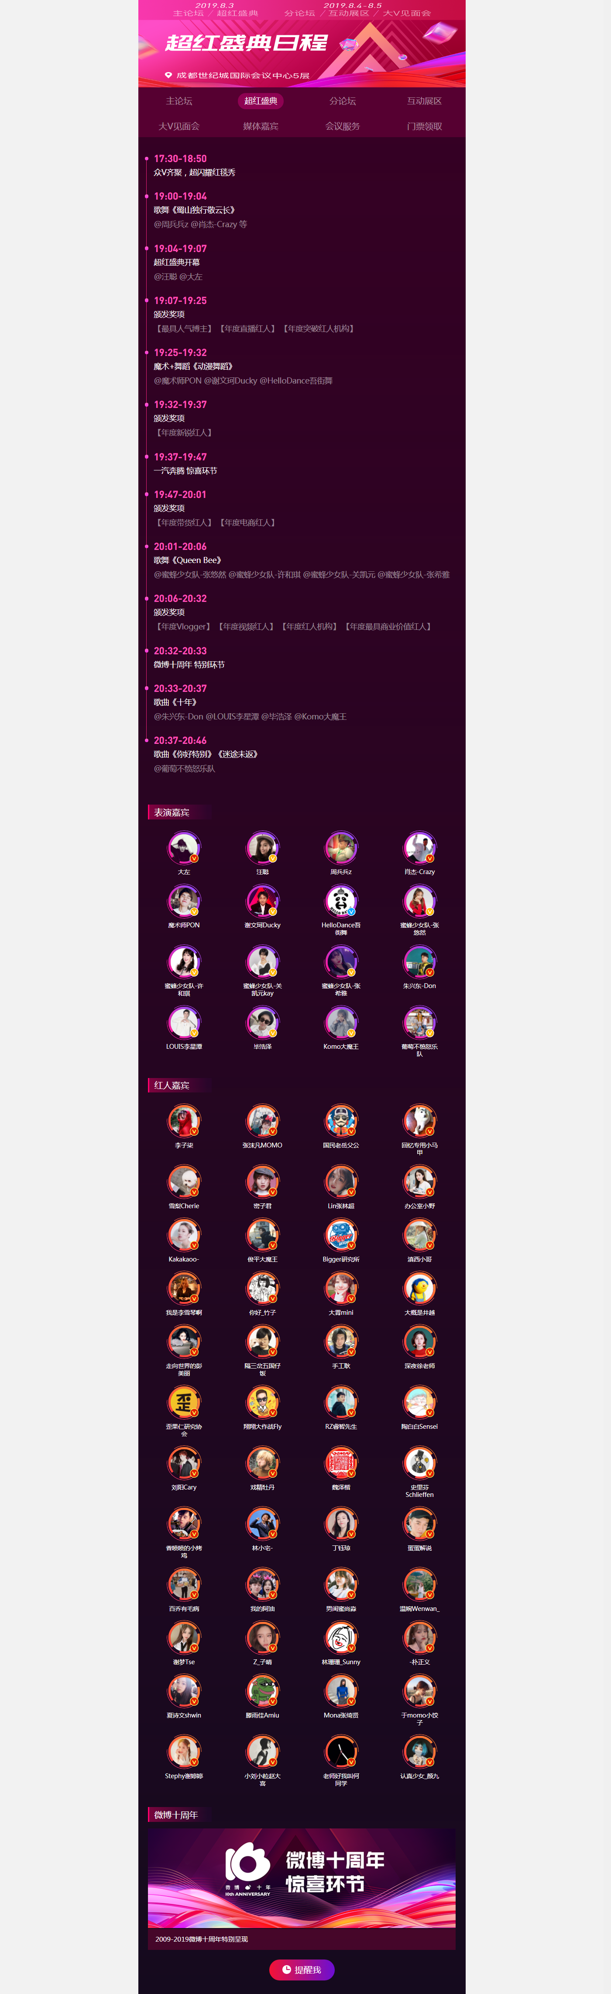The image size is (611, 1994).
Task: Open 林珊珊_Sunny cartoon avatar
Action: [341, 1638]
